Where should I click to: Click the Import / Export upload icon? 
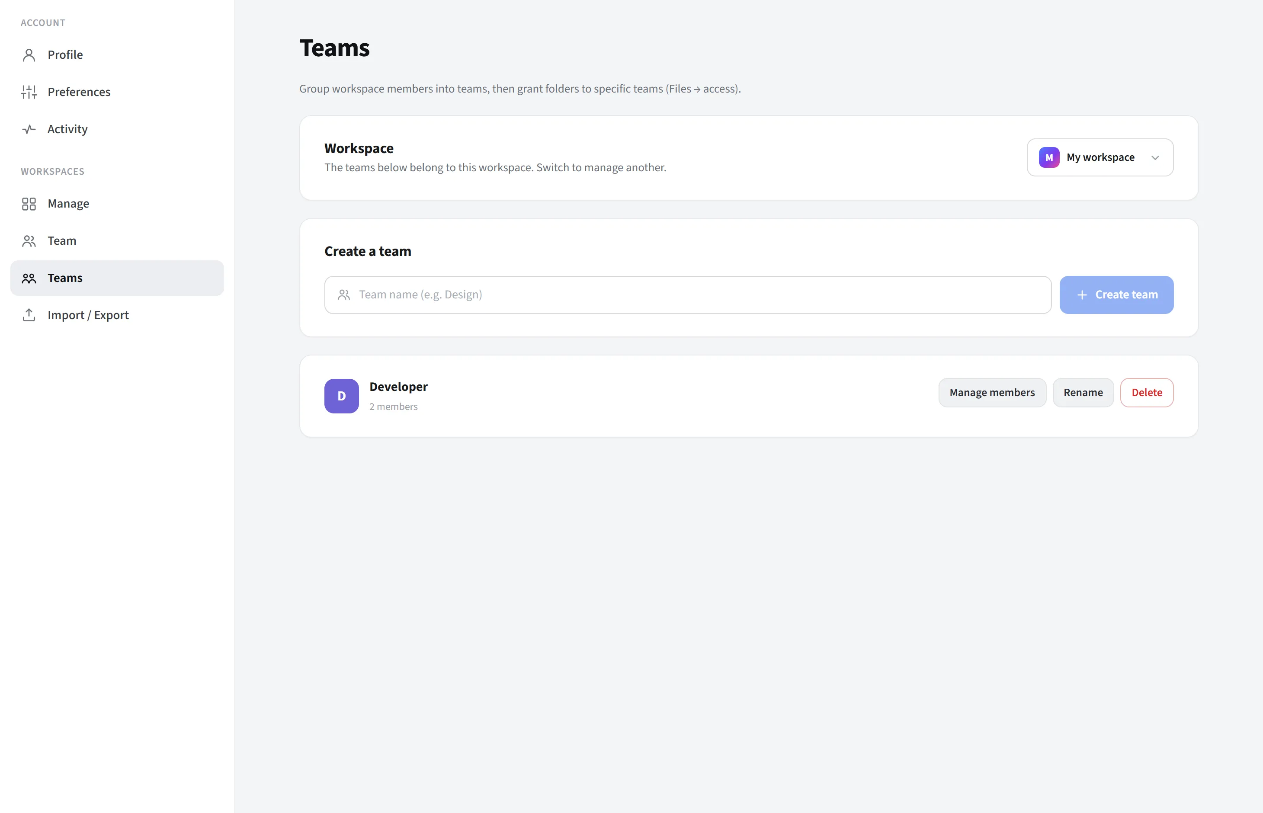(x=29, y=315)
